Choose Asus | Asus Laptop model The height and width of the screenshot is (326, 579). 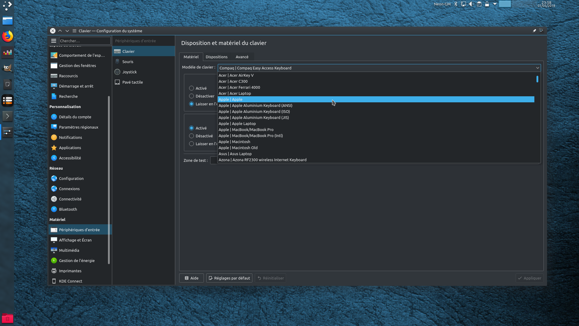tap(376, 154)
